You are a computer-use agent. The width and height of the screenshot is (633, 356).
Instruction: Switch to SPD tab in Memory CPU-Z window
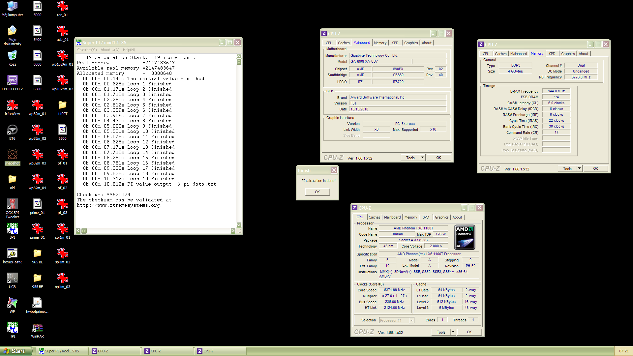click(552, 54)
